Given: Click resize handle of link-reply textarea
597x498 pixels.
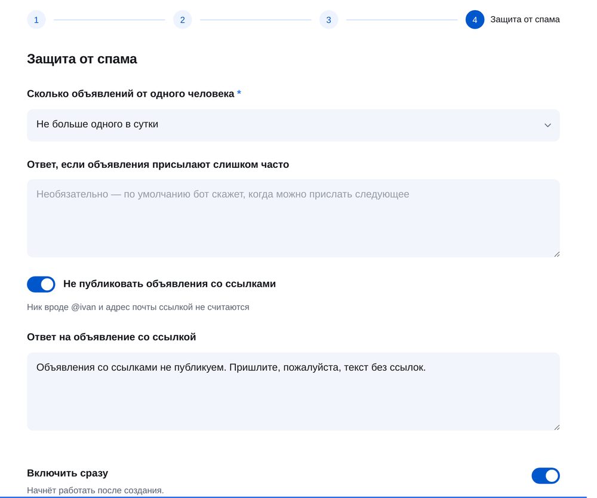Looking at the screenshot, I should (x=556, y=428).
